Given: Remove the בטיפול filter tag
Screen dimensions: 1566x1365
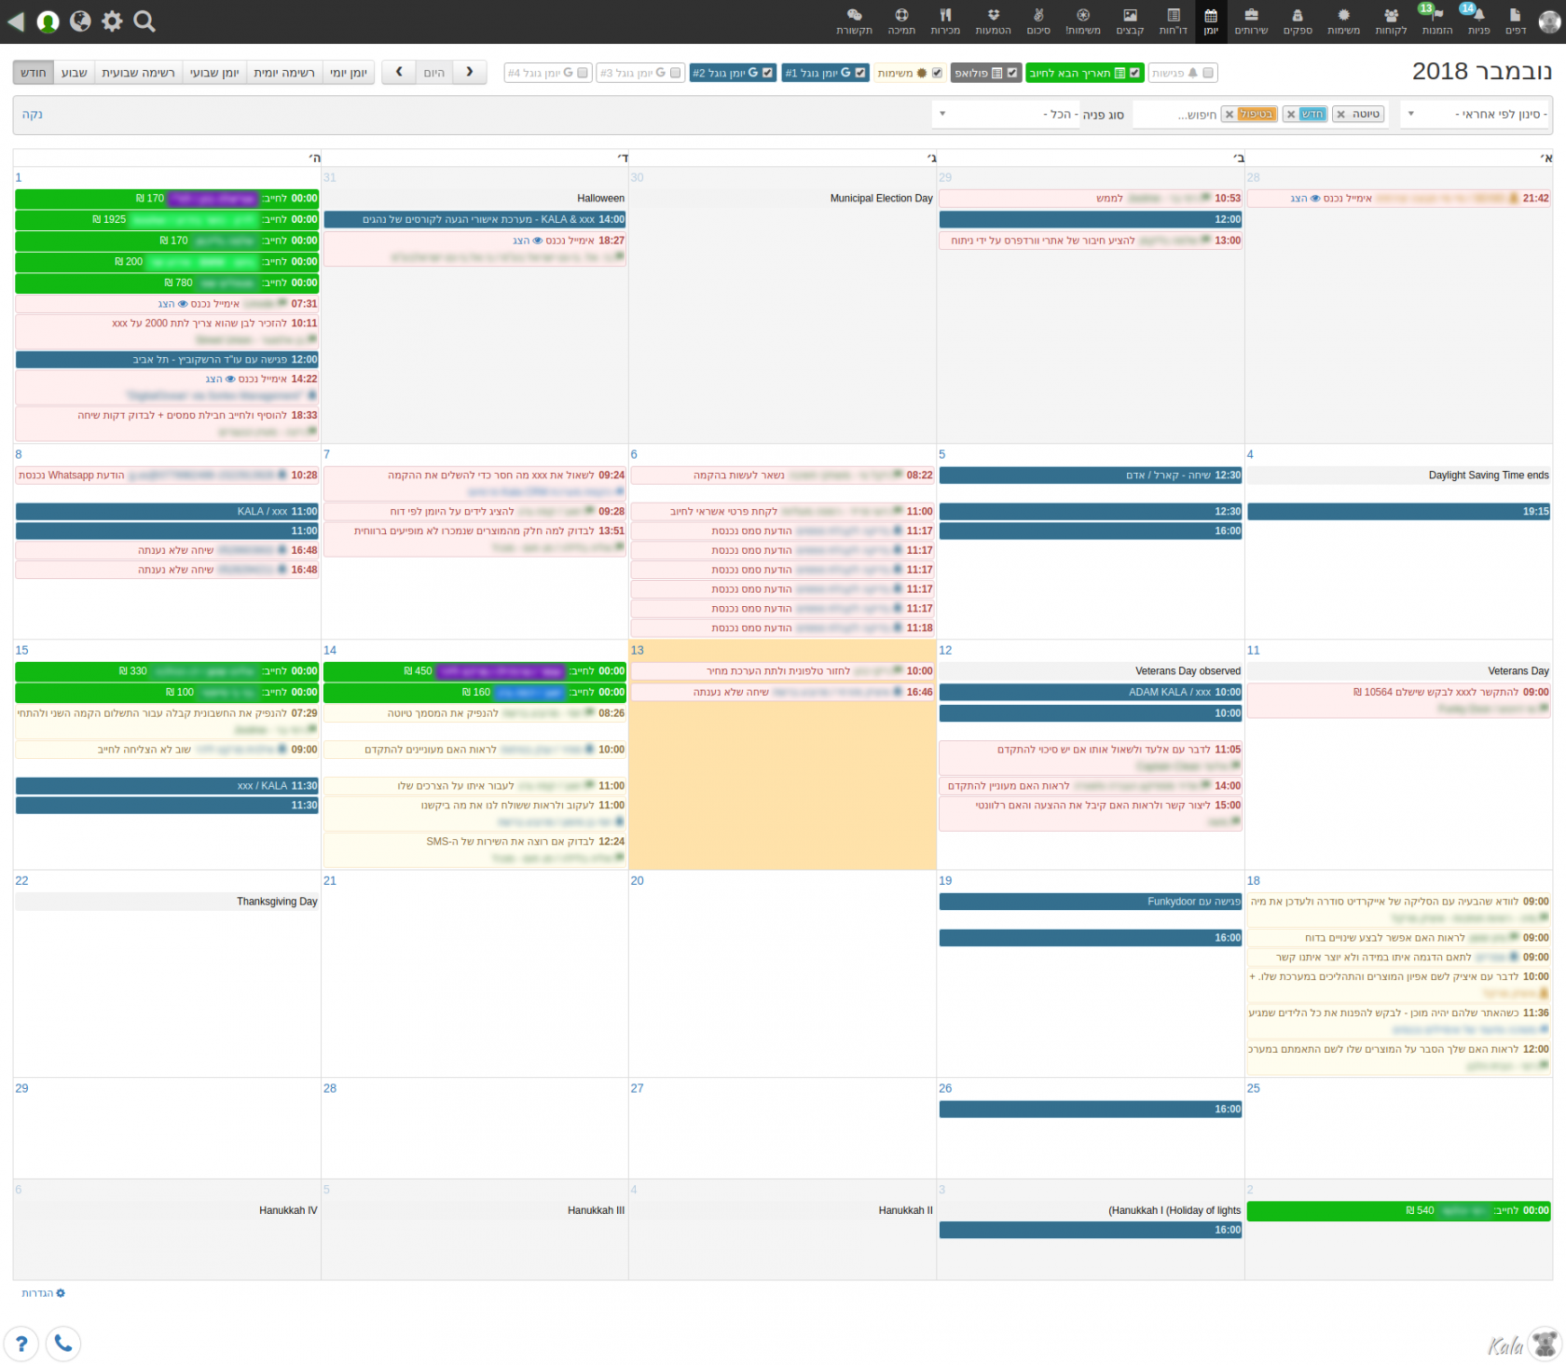Looking at the screenshot, I should click(1229, 115).
